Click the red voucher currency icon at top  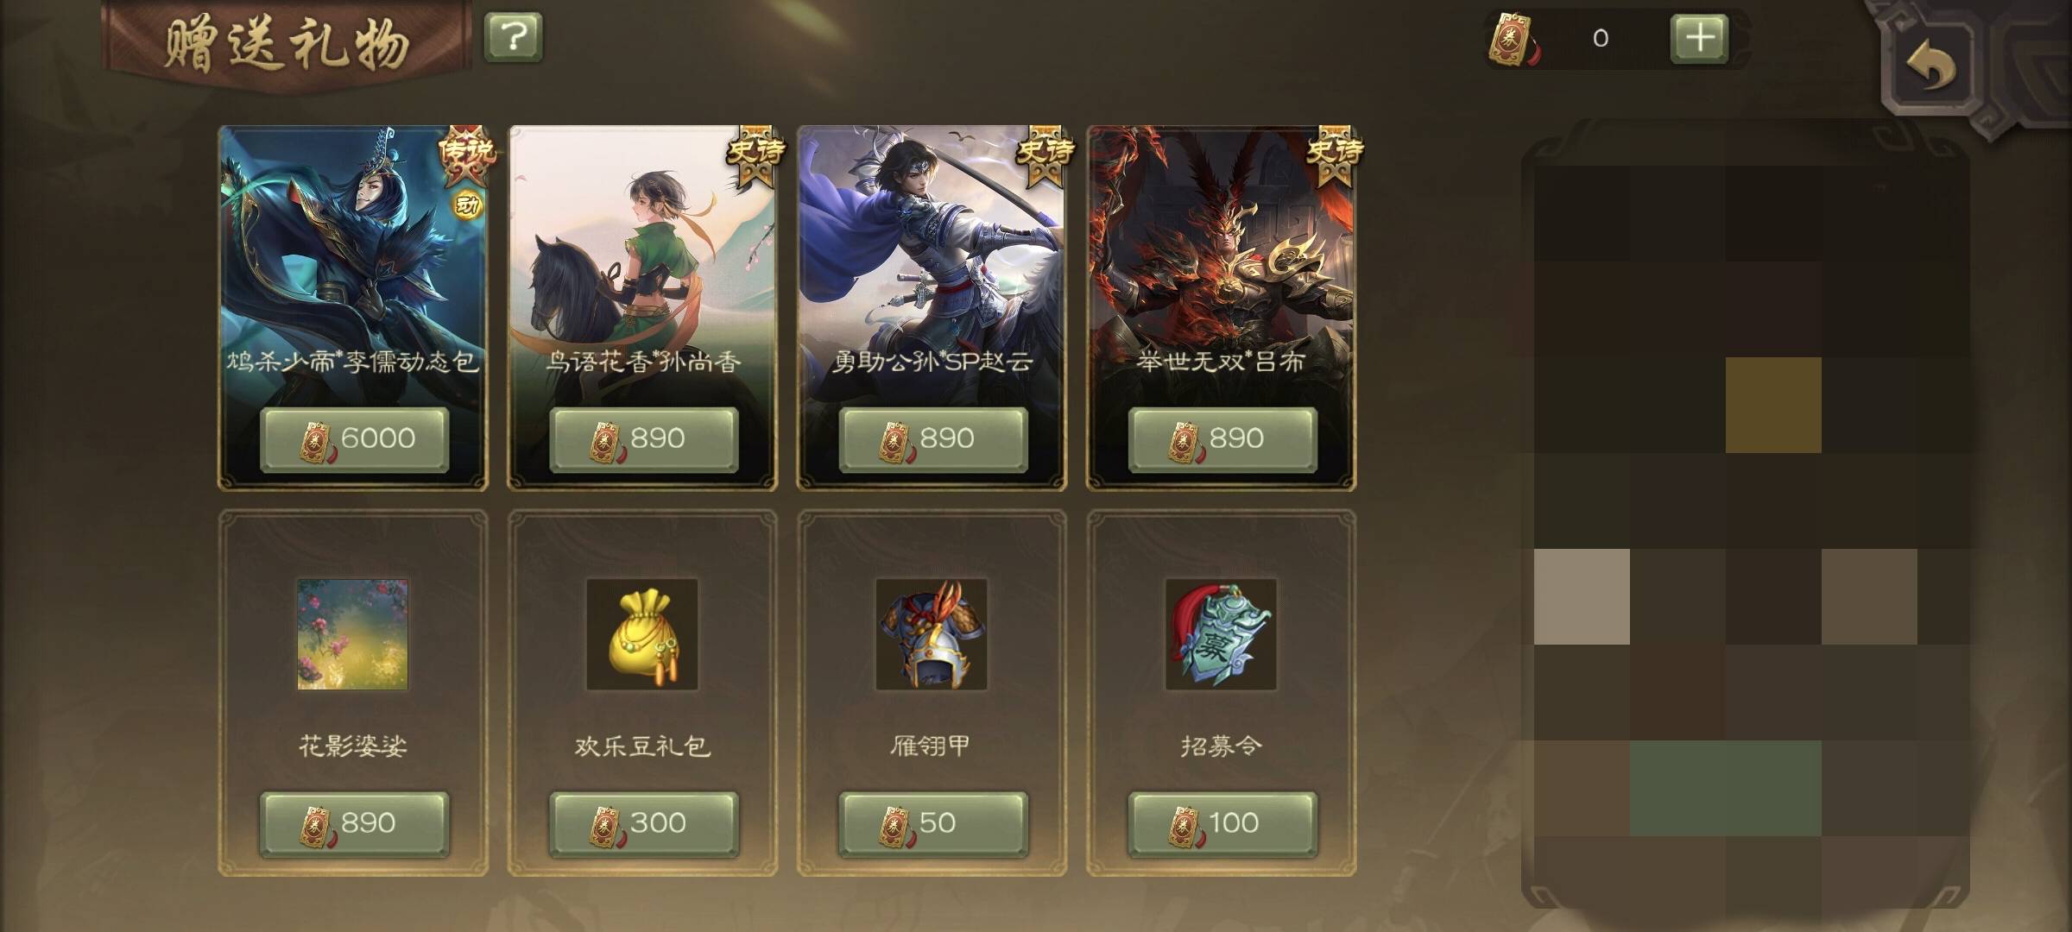coord(1512,40)
